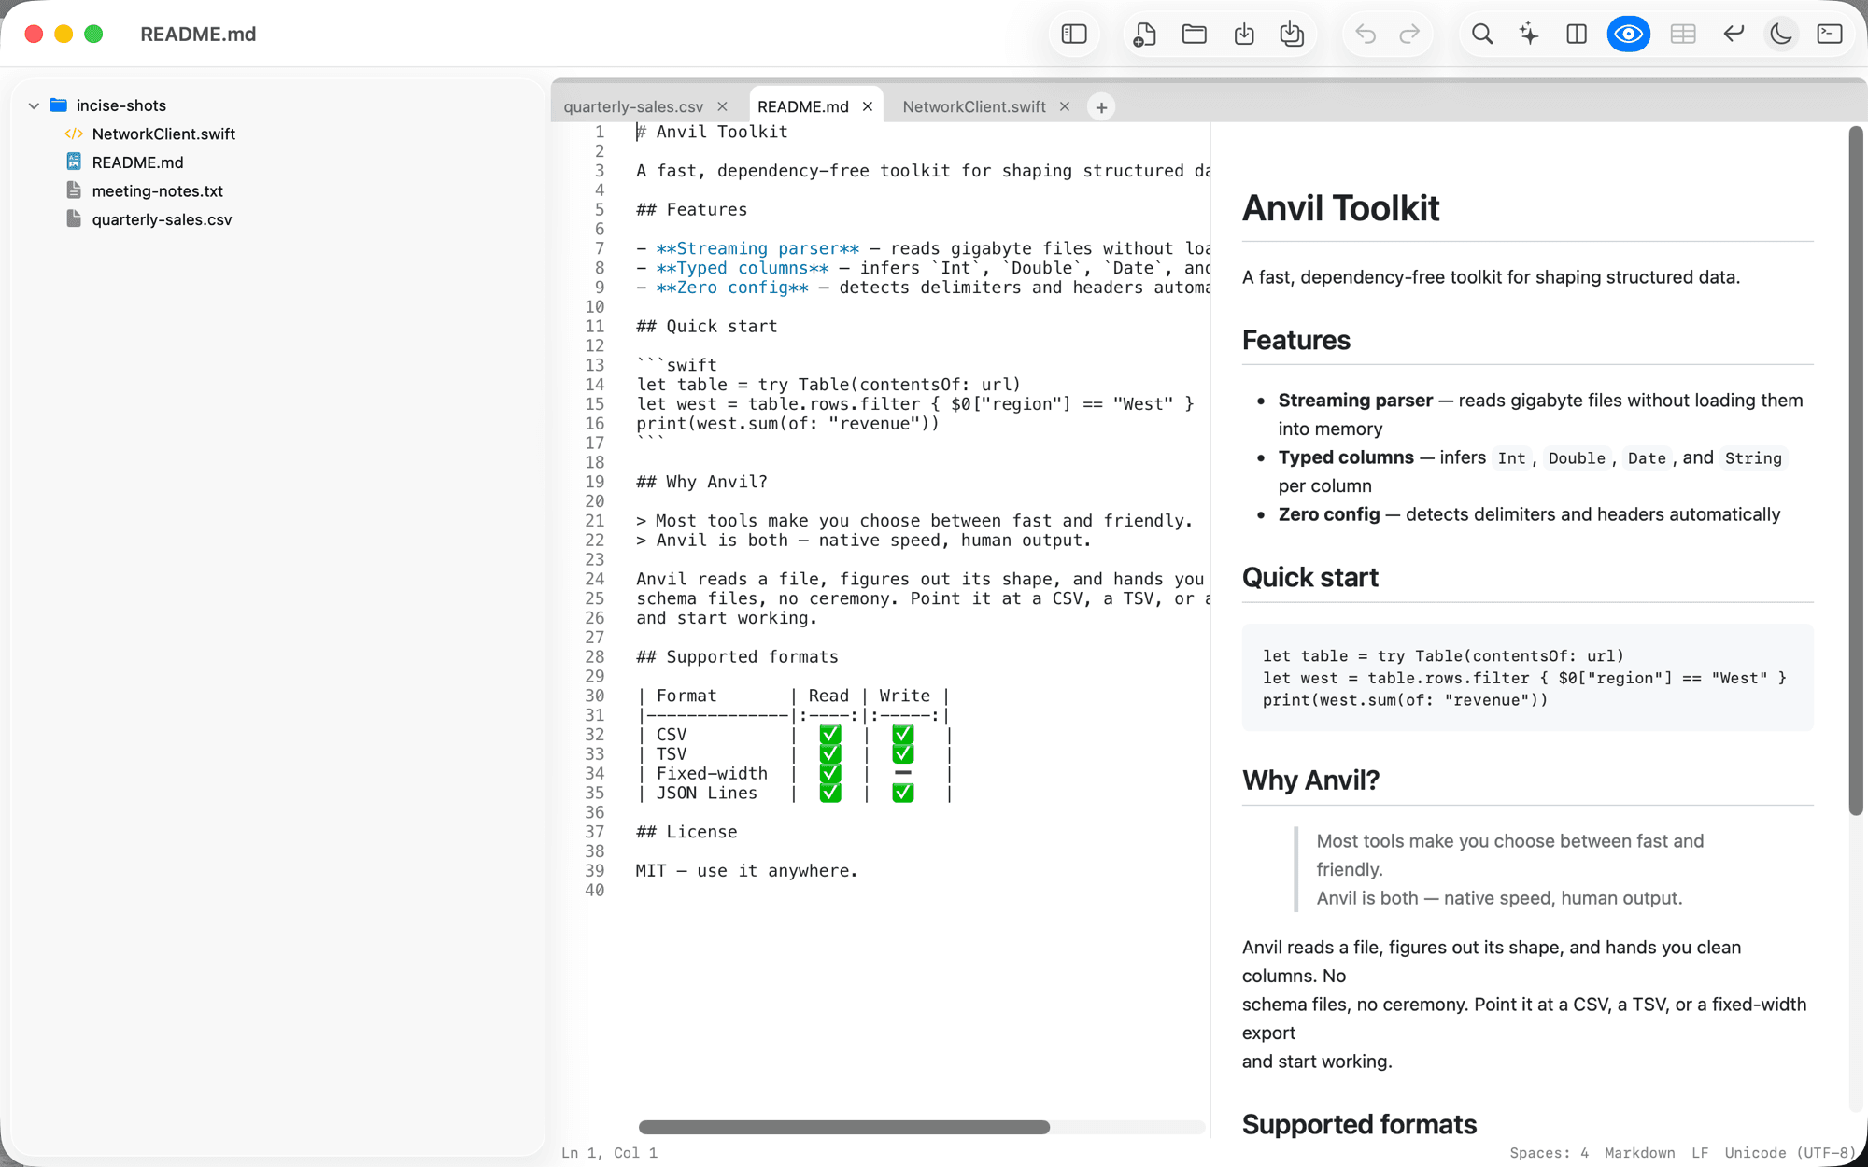The image size is (1868, 1167).
Task: Click the Save All icon
Action: [1292, 35]
